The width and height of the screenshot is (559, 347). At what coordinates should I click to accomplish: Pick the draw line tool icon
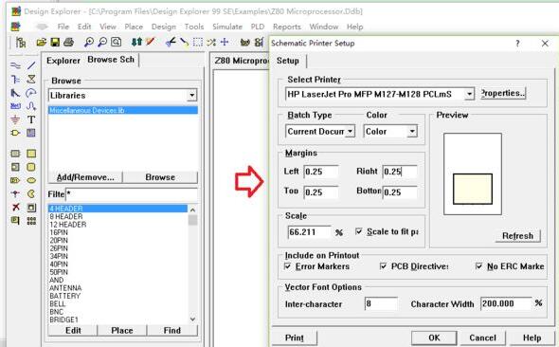coord(31,65)
